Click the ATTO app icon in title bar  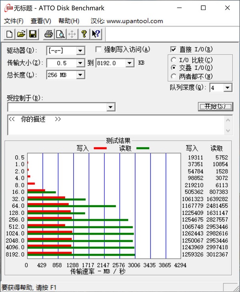click(x=8, y=8)
